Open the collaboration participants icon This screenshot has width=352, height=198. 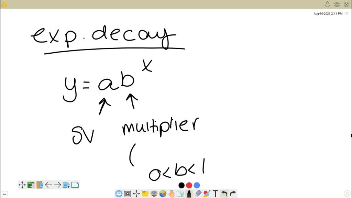pyautogui.click(x=118, y=194)
